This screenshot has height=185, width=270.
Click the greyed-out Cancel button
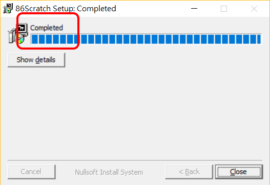[32, 172]
